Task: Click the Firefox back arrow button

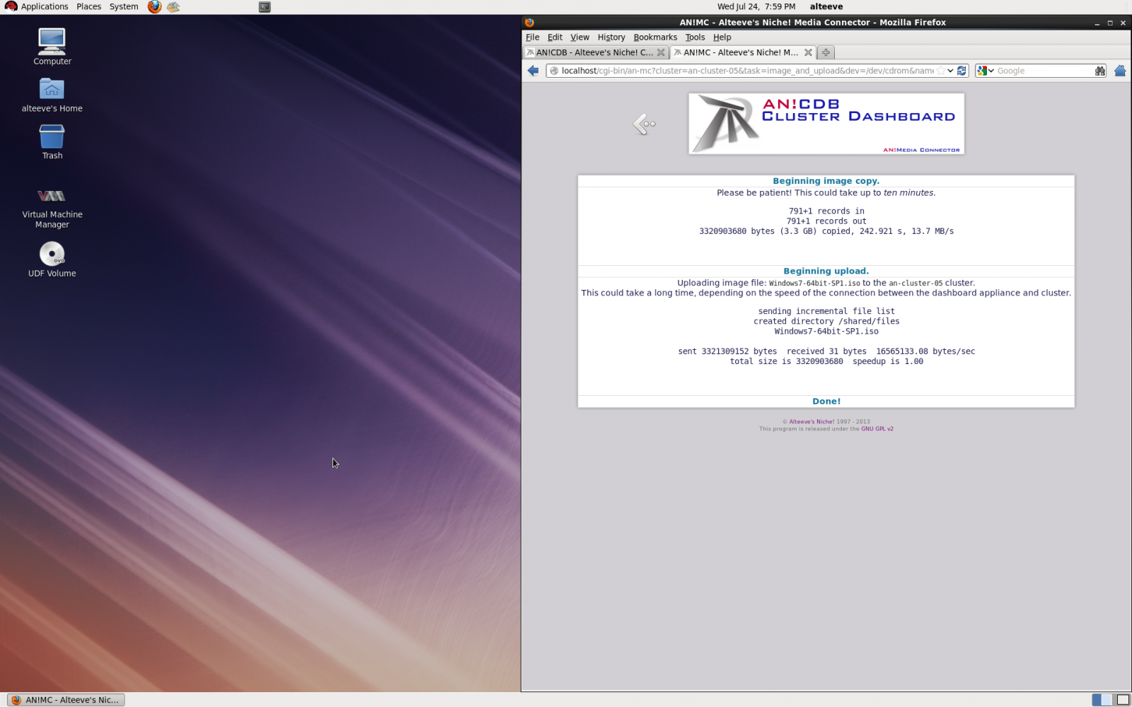Action: pyautogui.click(x=533, y=71)
